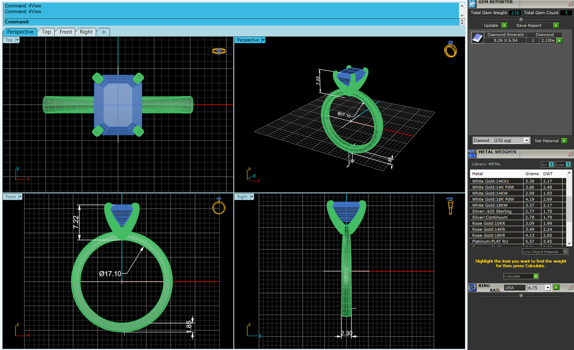The image size is (574, 350).
Task: Select Rose Gold:18KR metal row
Action: pos(518,235)
